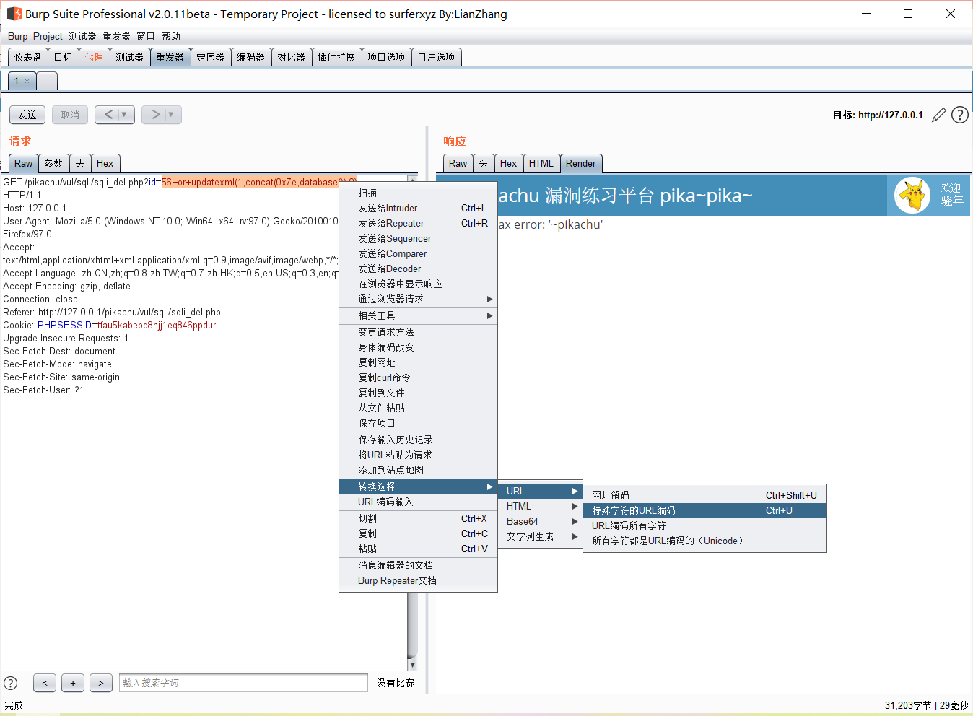
Task: Go to previous request with < button
Action: (108, 114)
